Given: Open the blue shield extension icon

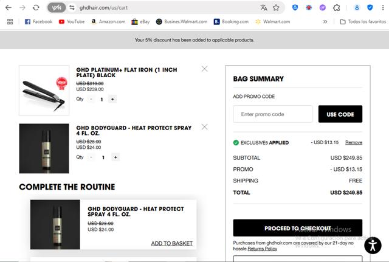Looking at the screenshot, I should 295,8.
